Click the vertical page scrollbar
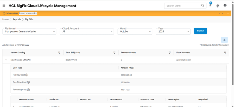The width and height of the screenshot is (234, 107). coord(233,45)
